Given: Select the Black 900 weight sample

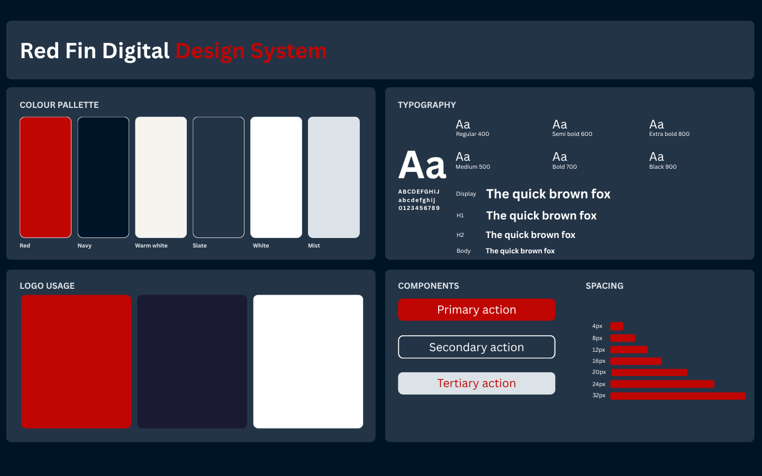Looking at the screenshot, I should 663,160.
